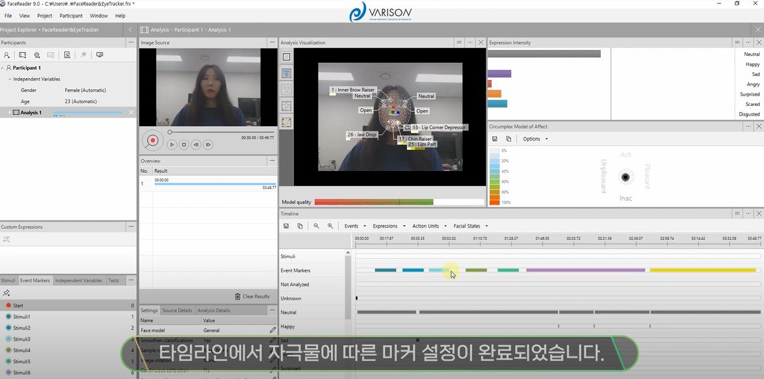
Task: Select the fourth visualization icon
Action: (287, 106)
